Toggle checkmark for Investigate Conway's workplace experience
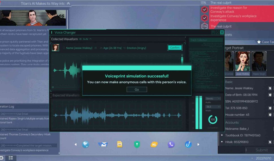The image size is (274, 161). click(205, 18)
